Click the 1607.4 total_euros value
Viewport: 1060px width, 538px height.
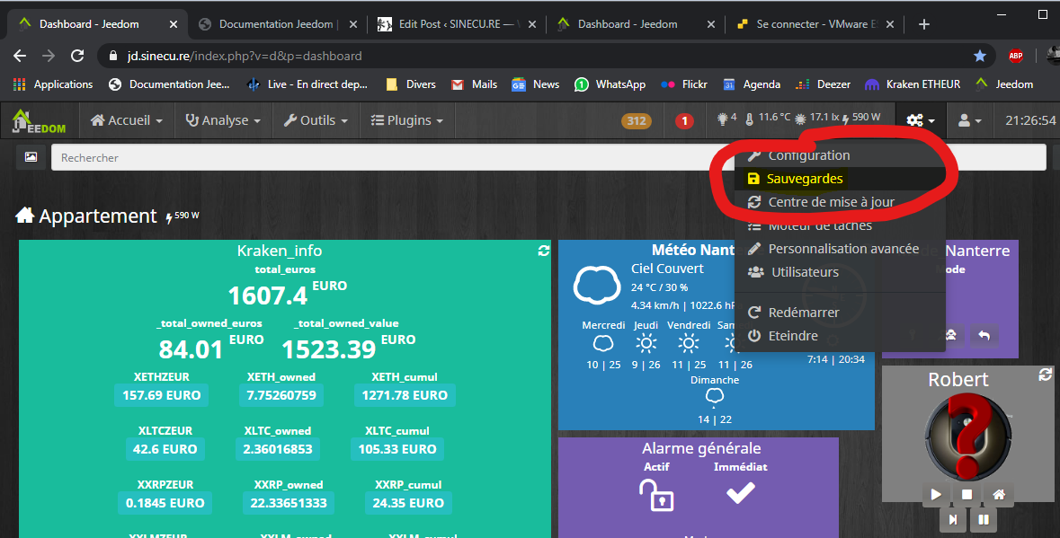[x=268, y=295]
